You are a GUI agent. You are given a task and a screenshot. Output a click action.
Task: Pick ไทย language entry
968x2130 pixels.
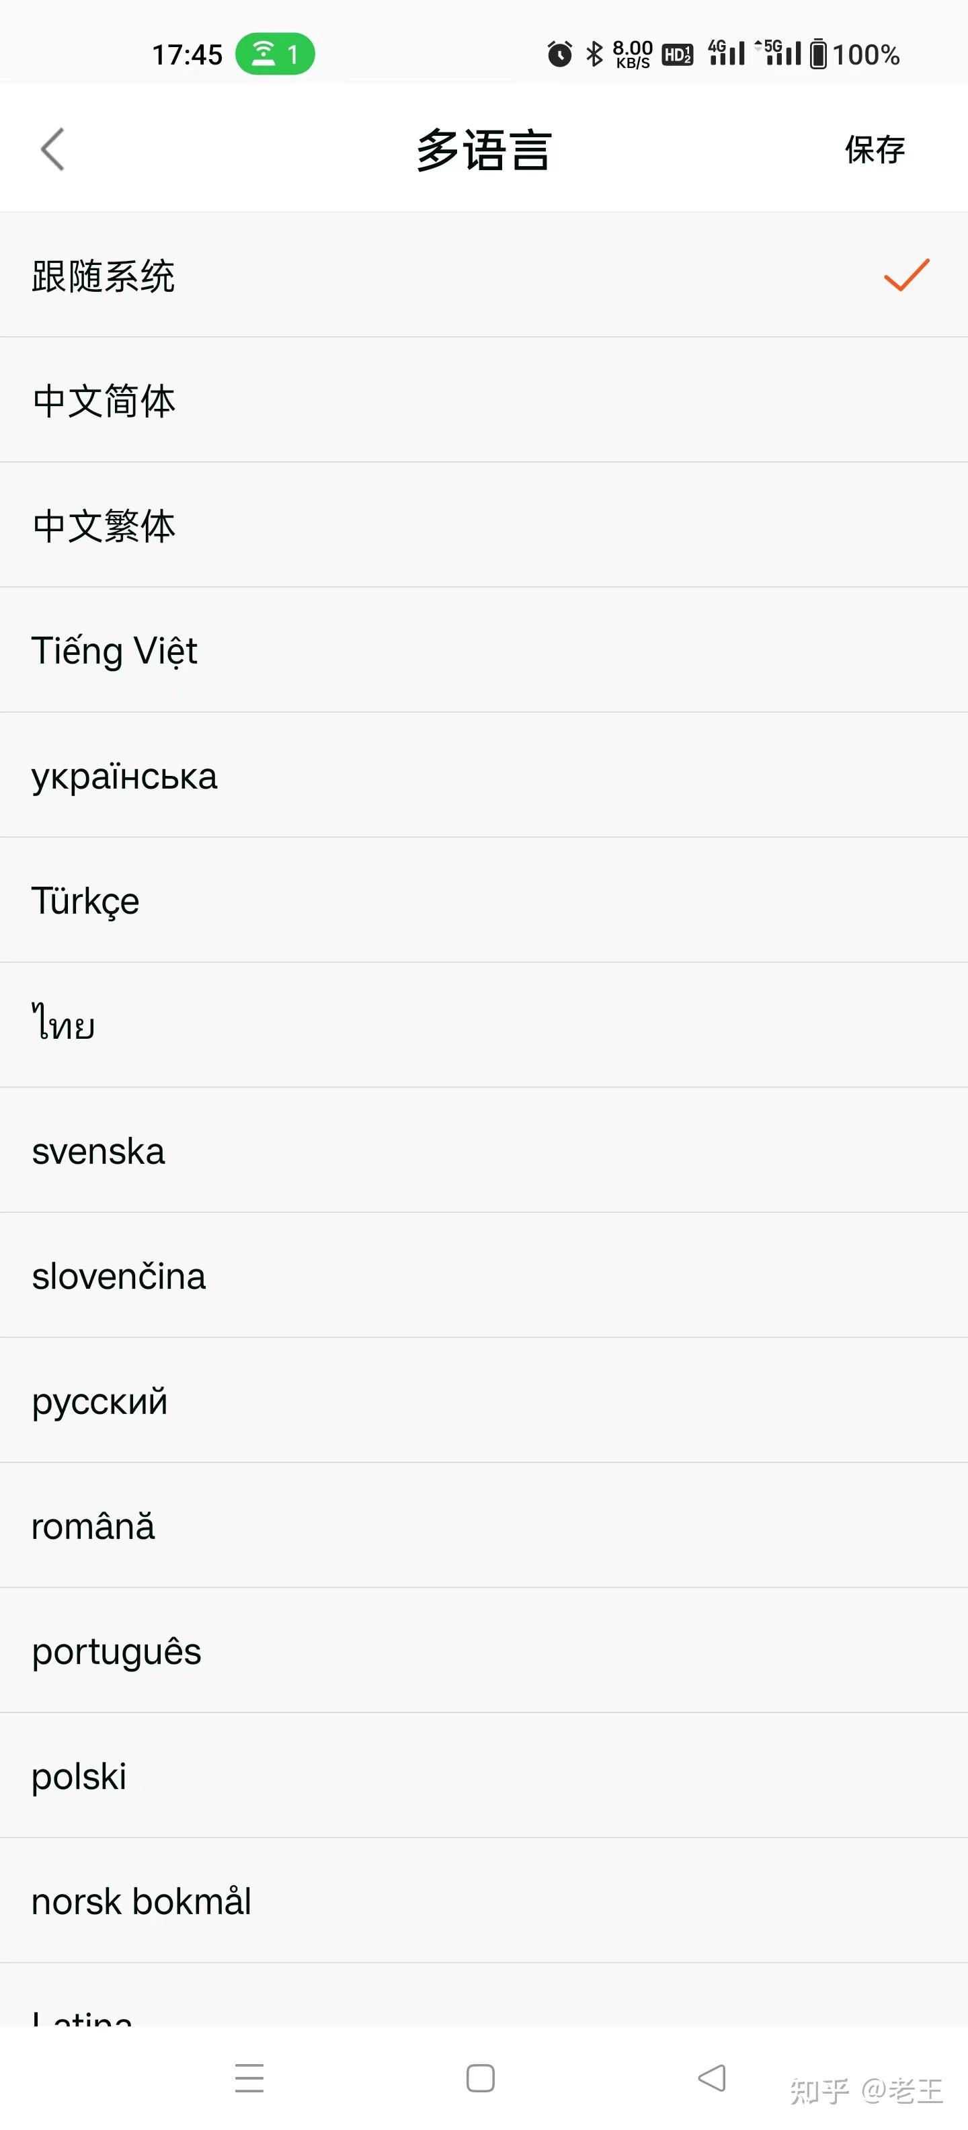click(x=64, y=1025)
